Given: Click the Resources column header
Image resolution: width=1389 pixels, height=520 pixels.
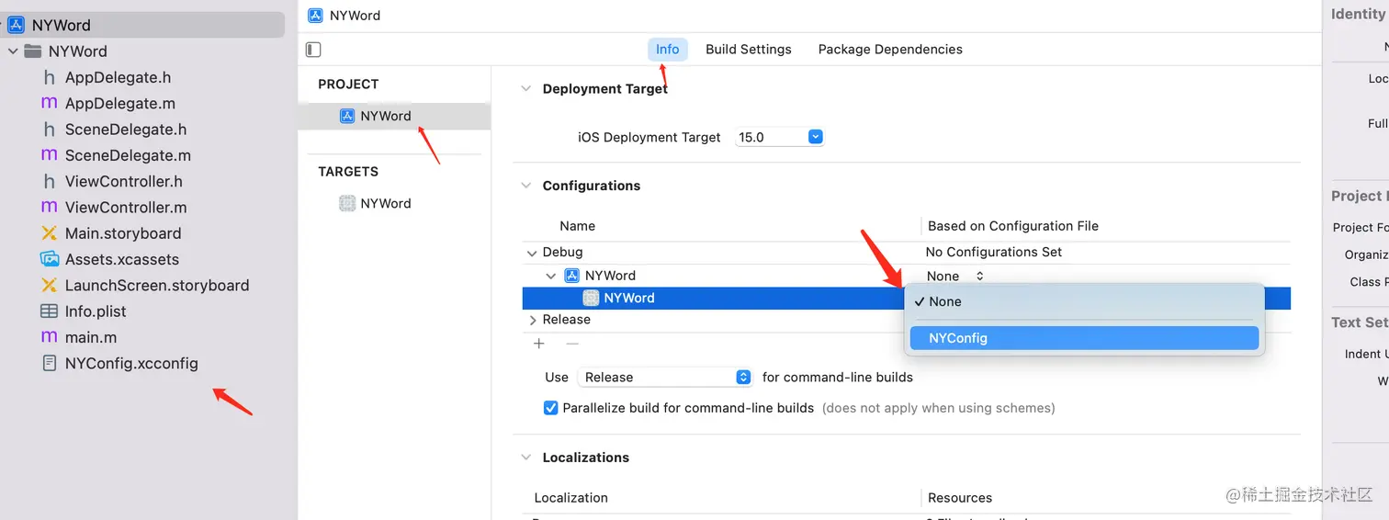Looking at the screenshot, I should [x=960, y=498].
